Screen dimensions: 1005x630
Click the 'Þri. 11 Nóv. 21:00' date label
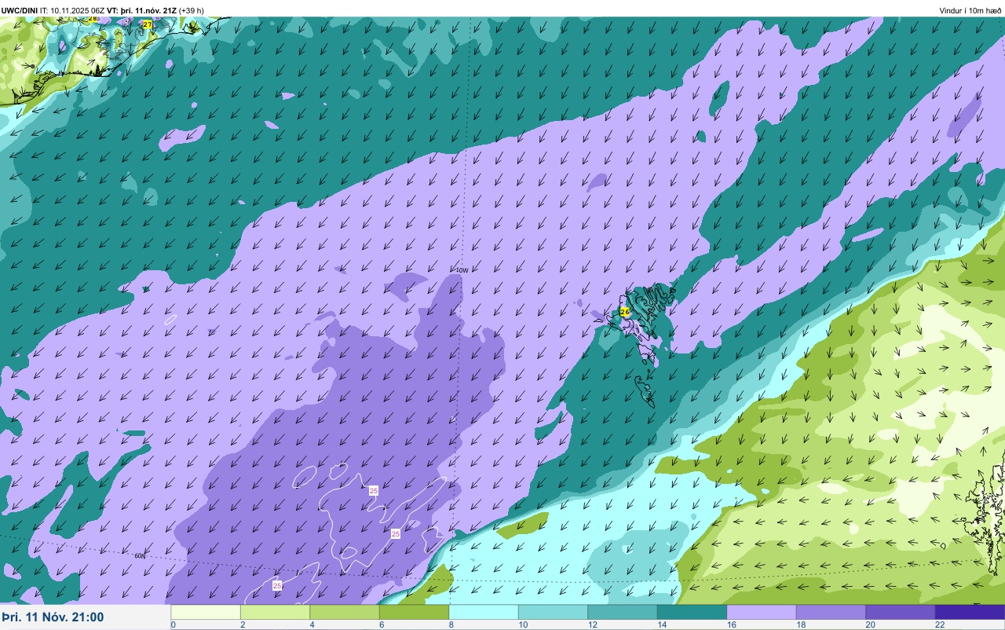point(53,617)
